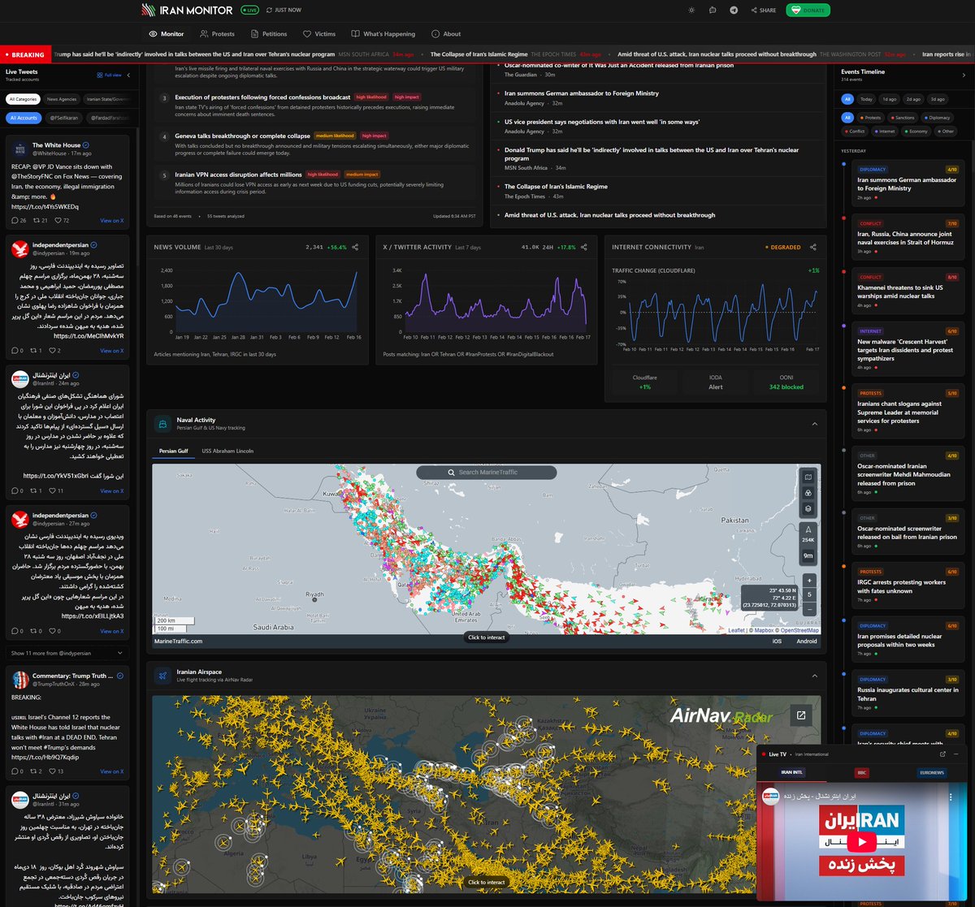975x907 pixels.
Task: Filter tweets by @FSeifikaran account
Action: pos(63,118)
